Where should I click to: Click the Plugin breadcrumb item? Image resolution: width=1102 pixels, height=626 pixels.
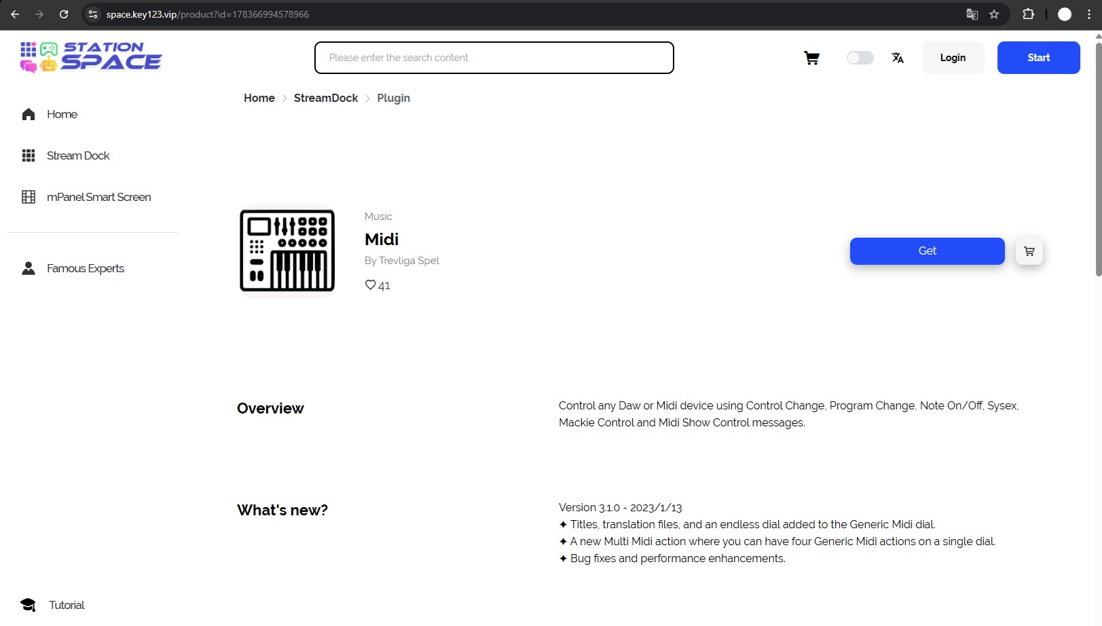pos(394,98)
